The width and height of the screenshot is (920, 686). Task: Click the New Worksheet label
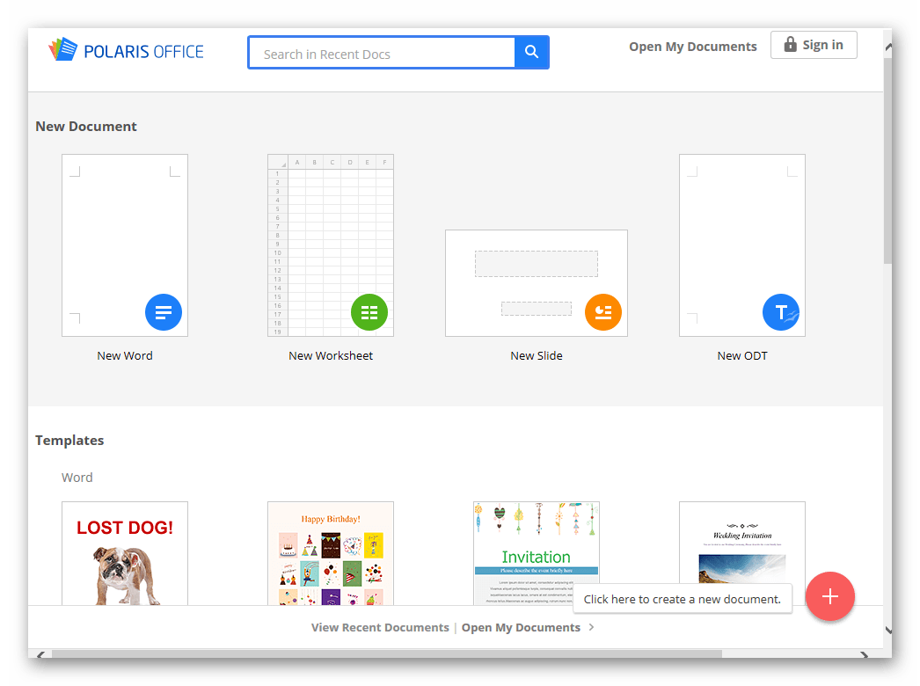point(331,355)
